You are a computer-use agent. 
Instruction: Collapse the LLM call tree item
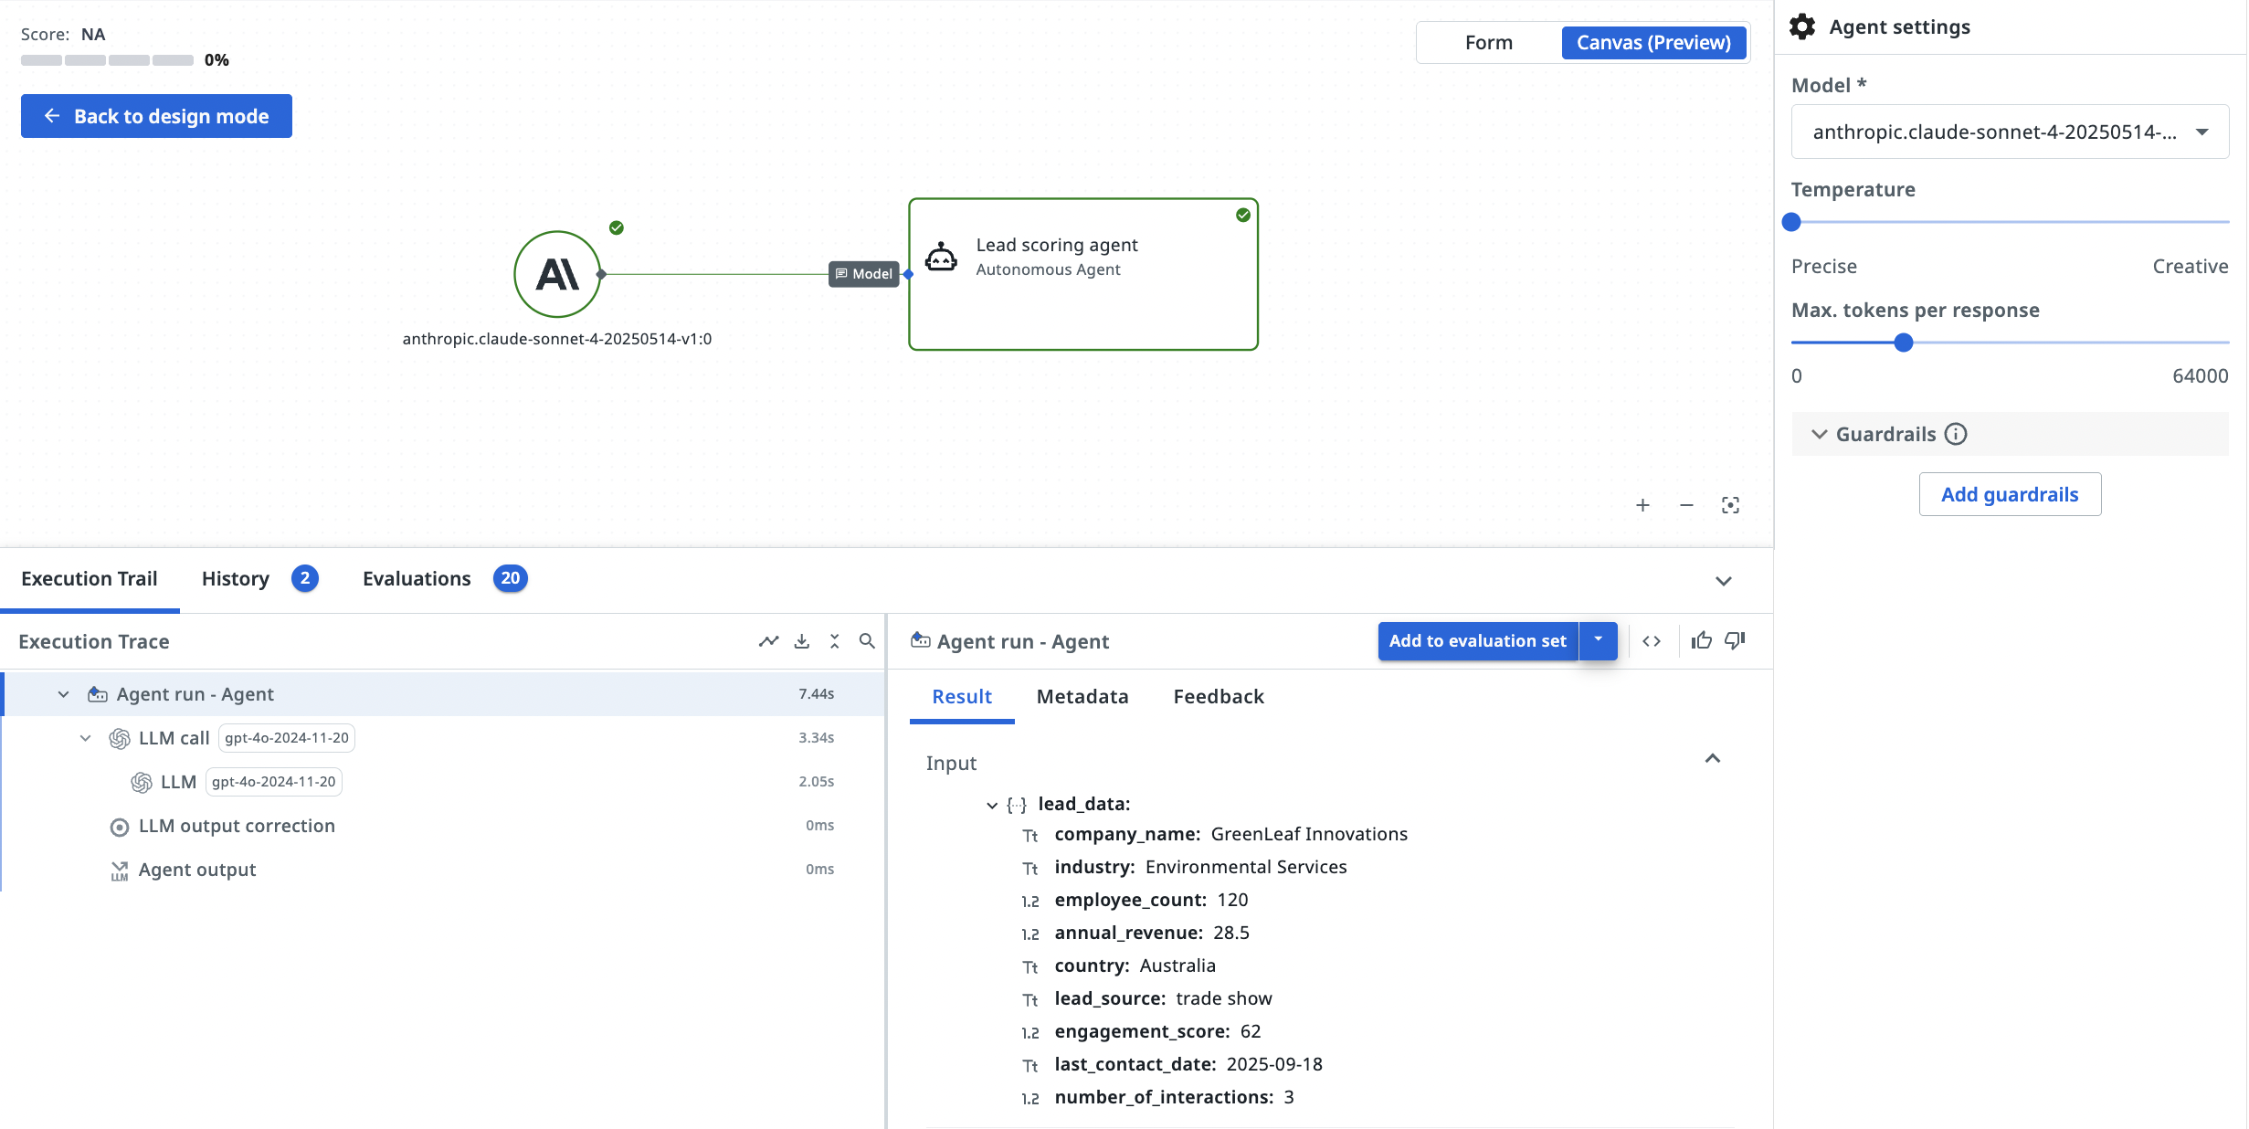(x=85, y=738)
